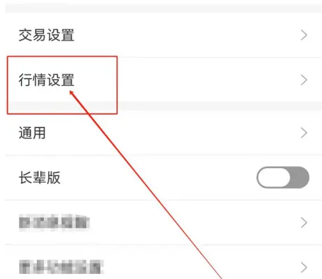Tap the chevron beside 通用
322x279 pixels.
(x=304, y=133)
